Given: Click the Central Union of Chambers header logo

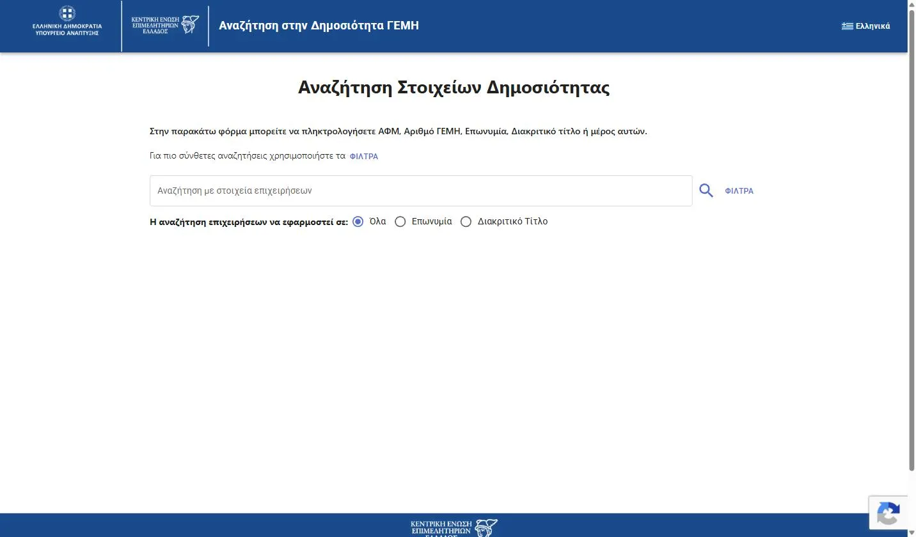Looking at the screenshot, I should click(x=165, y=25).
